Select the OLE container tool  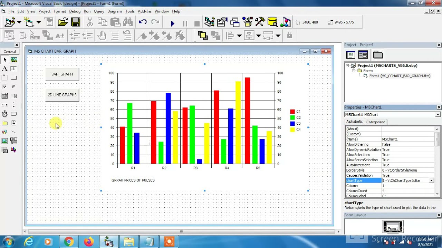[x=5, y=150]
